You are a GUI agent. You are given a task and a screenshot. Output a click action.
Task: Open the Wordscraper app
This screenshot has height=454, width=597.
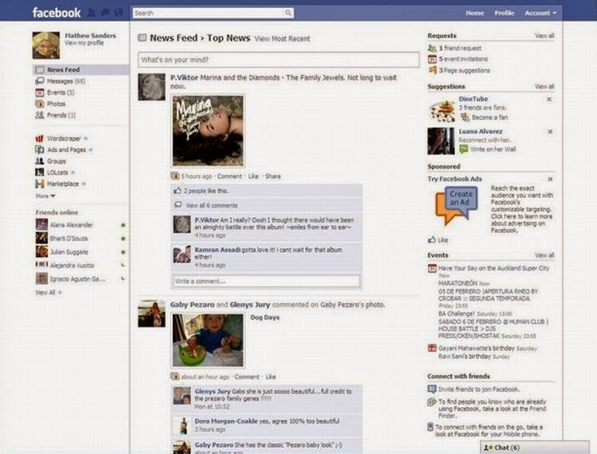[x=64, y=138]
